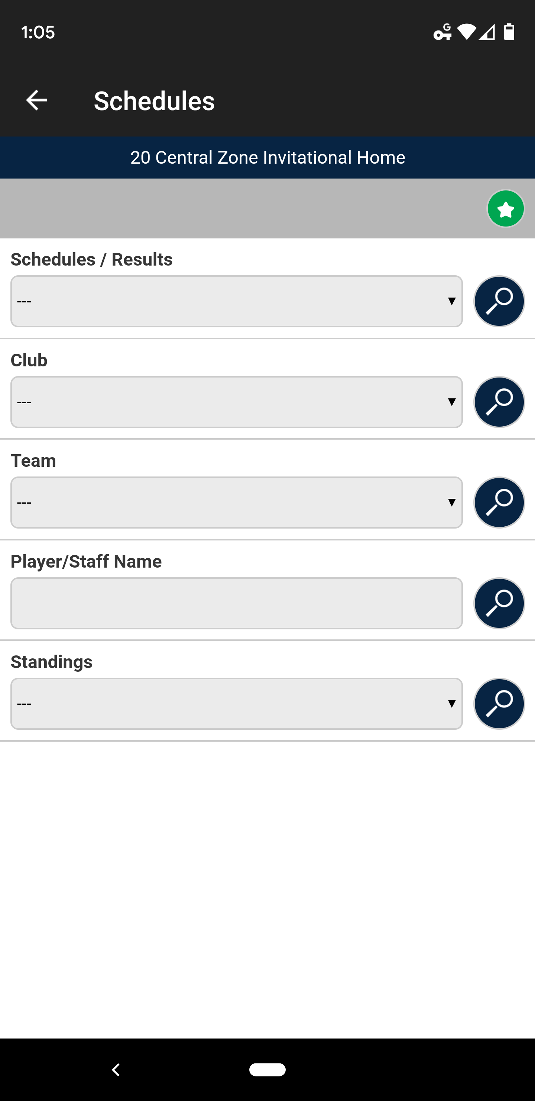535x1101 pixels.
Task: Focus the Player/Staff Name text field
Action: (x=237, y=603)
